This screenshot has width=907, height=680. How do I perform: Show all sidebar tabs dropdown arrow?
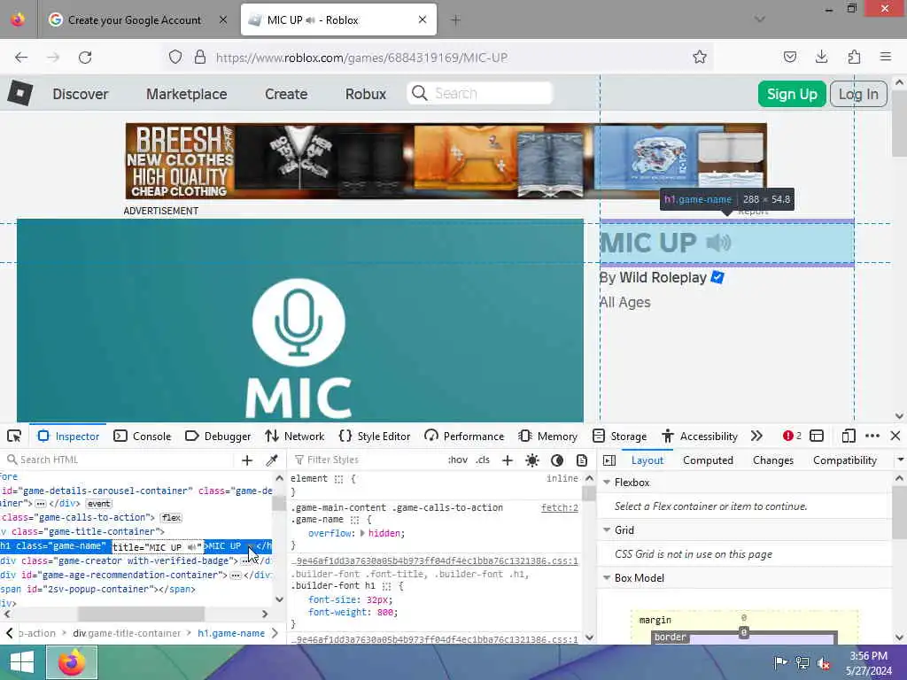900,460
